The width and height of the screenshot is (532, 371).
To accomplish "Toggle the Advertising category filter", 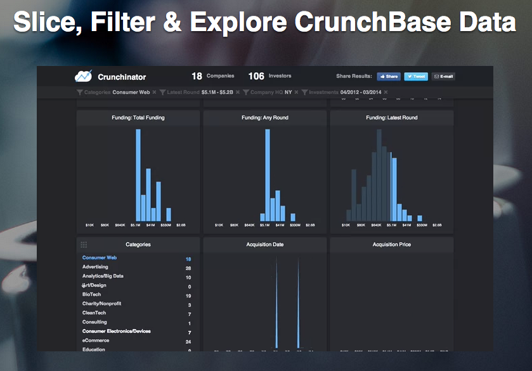I will click(x=94, y=266).
